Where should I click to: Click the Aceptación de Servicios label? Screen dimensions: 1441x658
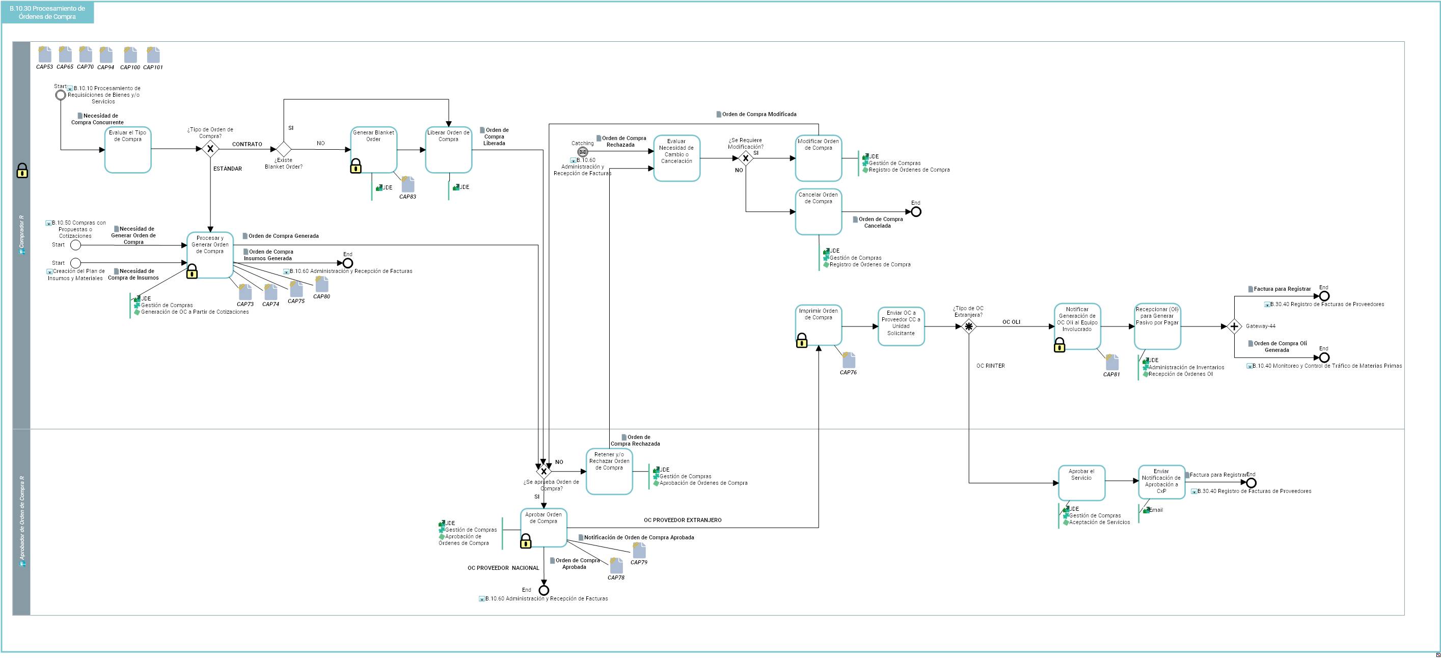1096,523
